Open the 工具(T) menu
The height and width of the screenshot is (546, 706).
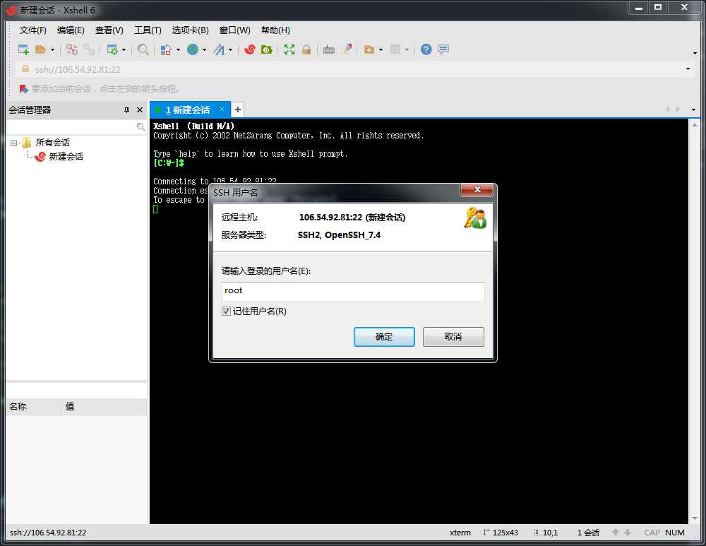[x=148, y=30]
